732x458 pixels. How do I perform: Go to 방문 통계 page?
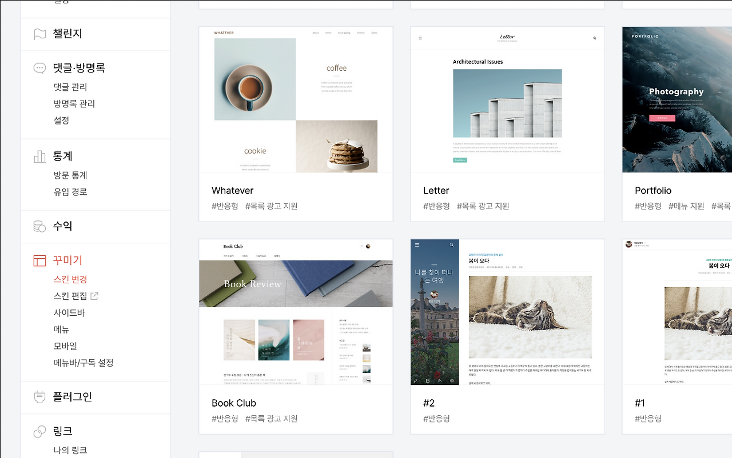click(70, 175)
